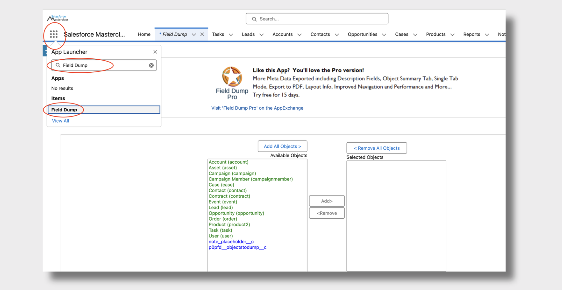This screenshot has width=562, height=290.
Task: Click the Salesforce Masterclass logo
Action: pyautogui.click(x=58, y=18)
